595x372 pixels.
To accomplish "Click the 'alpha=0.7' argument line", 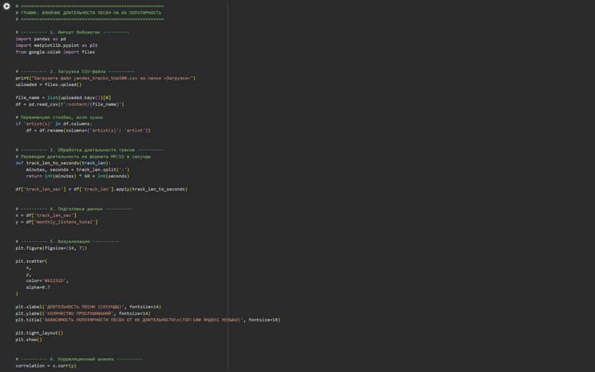I will (x=38, y=287).
